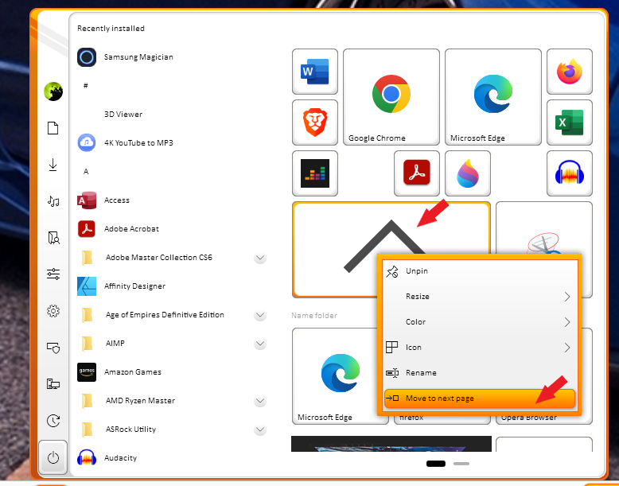Open the Brave browser tile
The height and width of the screenshot is (486, 619).
314,122
